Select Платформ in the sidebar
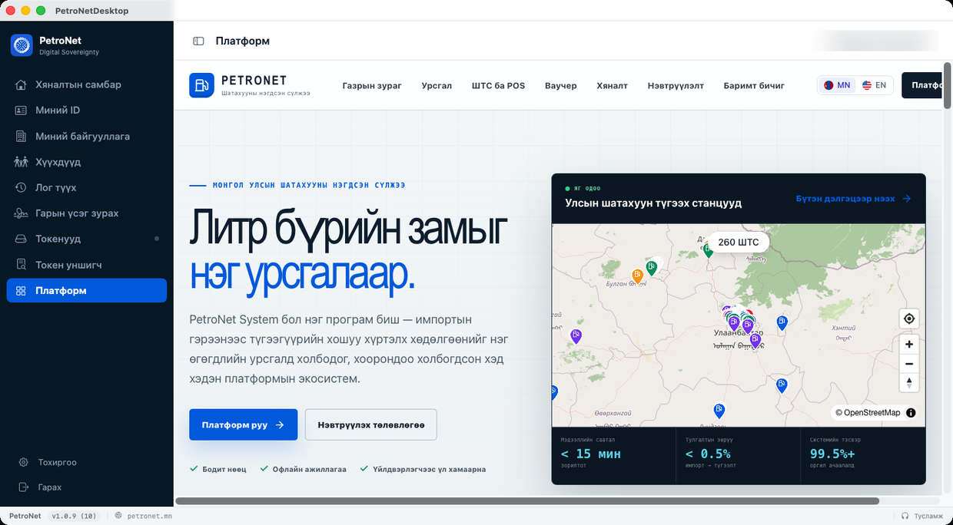The width and height of the screenshot is (953, 525). (x=87, y=291)
